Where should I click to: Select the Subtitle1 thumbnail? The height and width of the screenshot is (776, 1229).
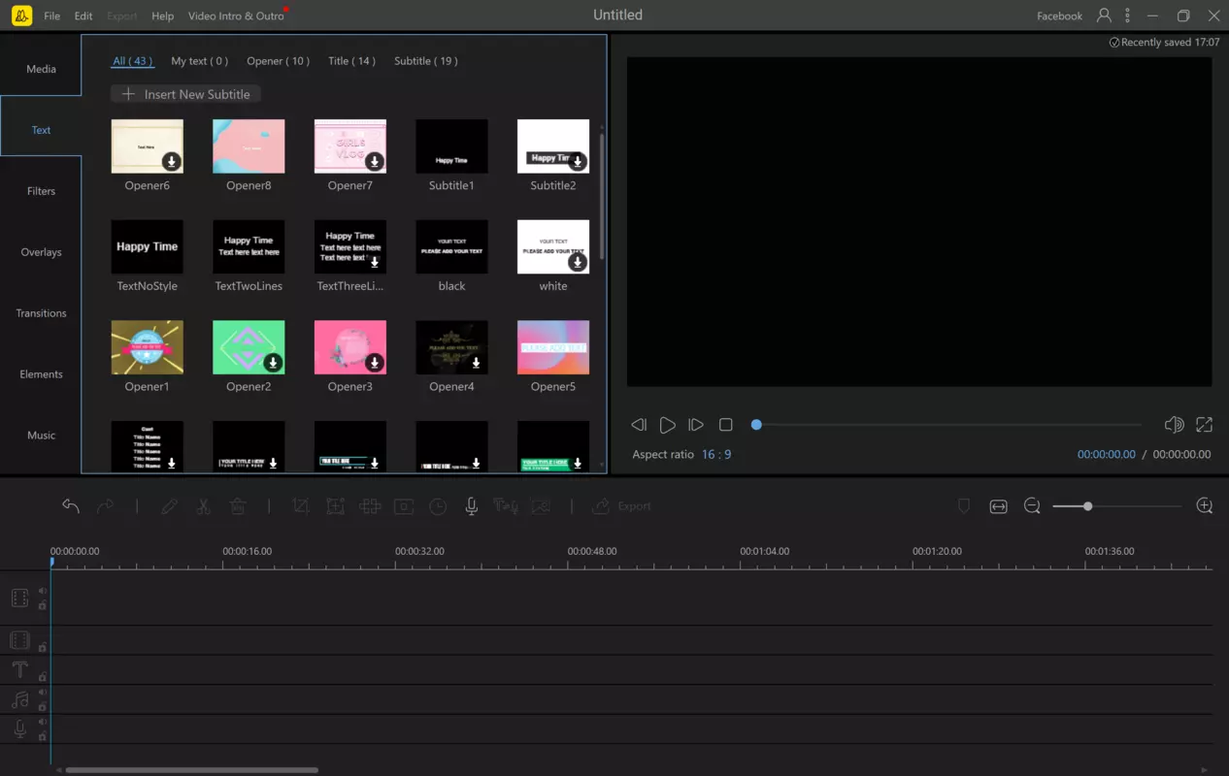point(451,146)
